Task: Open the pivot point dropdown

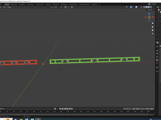Action: point(62,7)
